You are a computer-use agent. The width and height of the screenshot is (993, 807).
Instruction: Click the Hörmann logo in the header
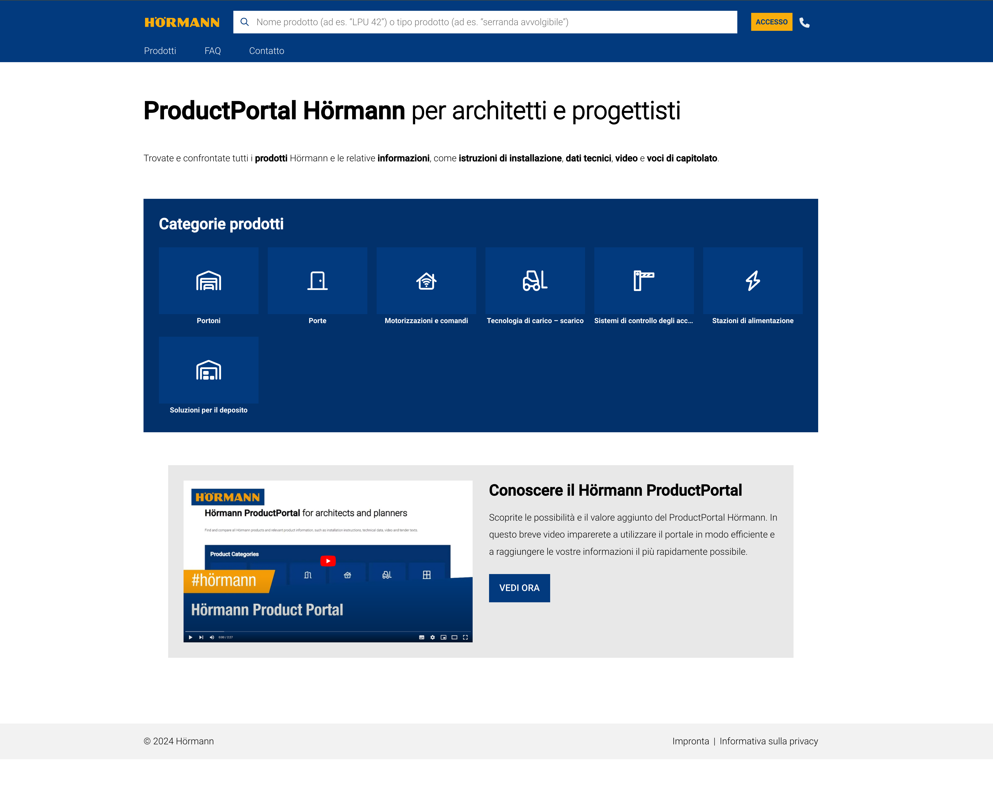[182, 22]
